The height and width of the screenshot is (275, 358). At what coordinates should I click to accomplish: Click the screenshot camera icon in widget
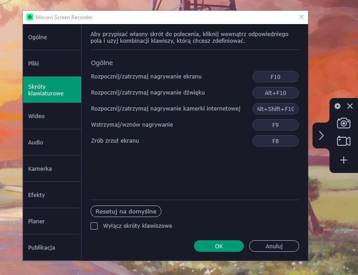coord(343,123)
